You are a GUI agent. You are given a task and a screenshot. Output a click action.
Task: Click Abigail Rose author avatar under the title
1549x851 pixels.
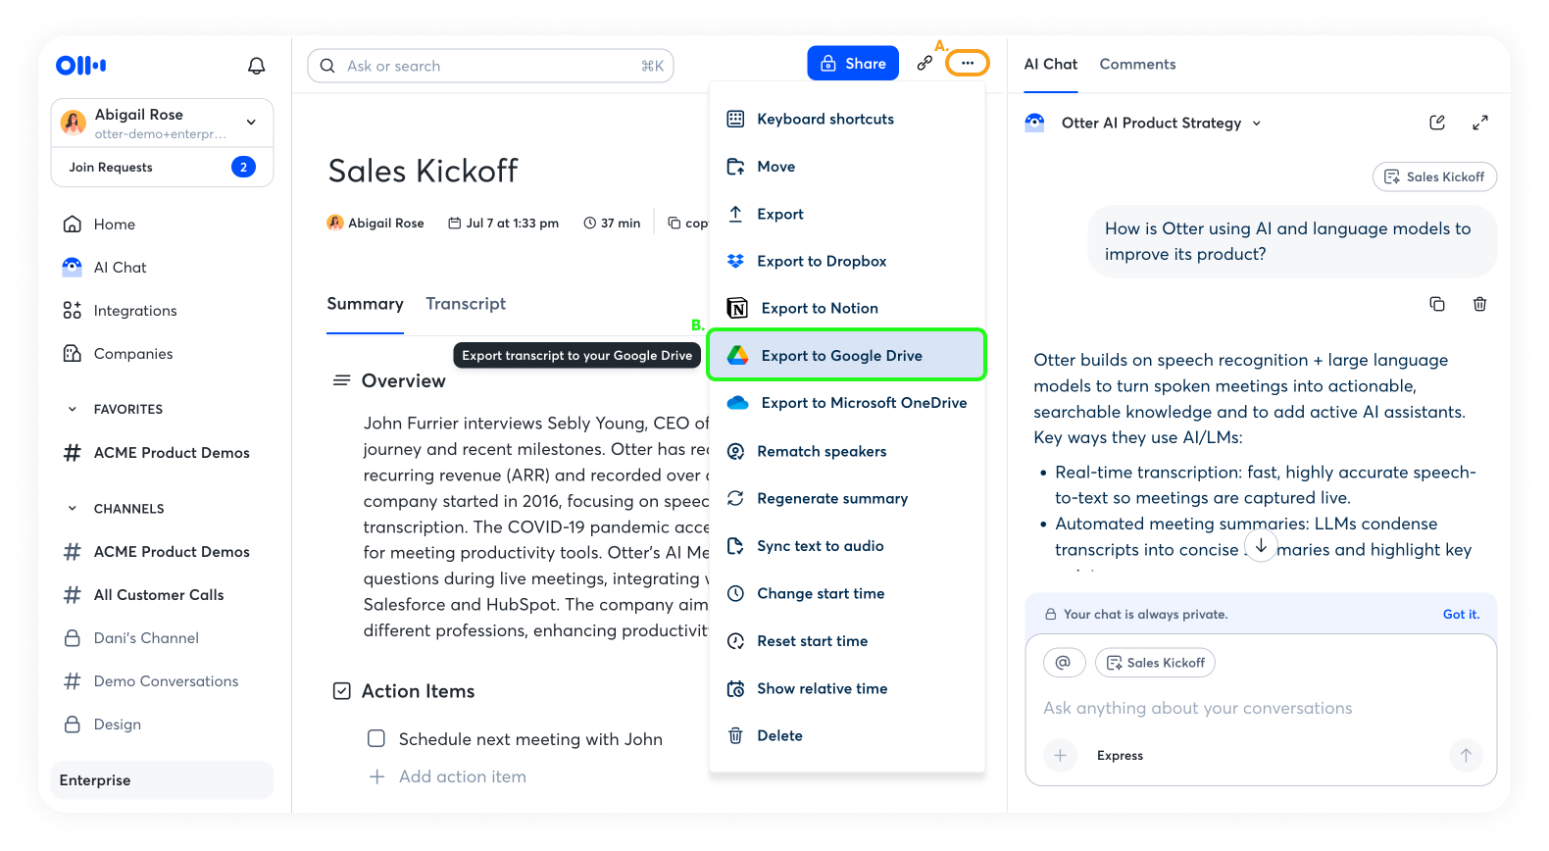335,223
